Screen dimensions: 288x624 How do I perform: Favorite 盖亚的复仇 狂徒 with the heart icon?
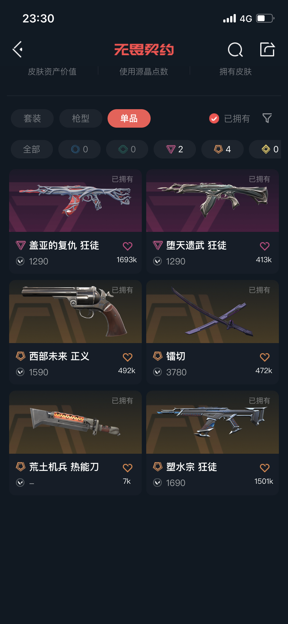[x=127, y=246]
